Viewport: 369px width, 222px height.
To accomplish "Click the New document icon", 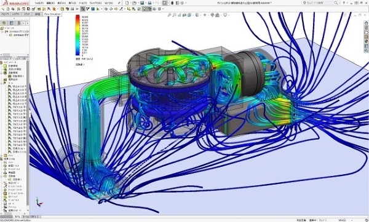I will coord(127,3).
